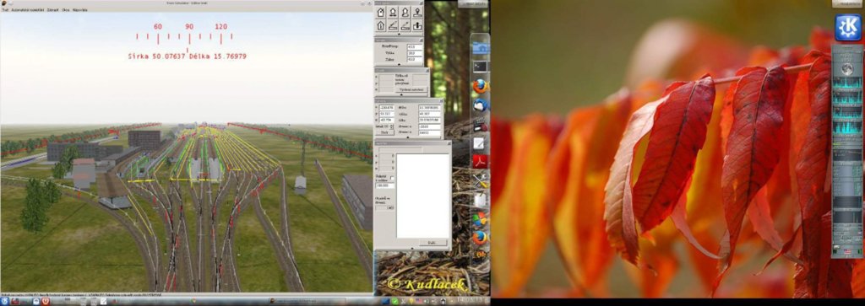
Task: Click the field showing -5568
Action: (429, 126)
